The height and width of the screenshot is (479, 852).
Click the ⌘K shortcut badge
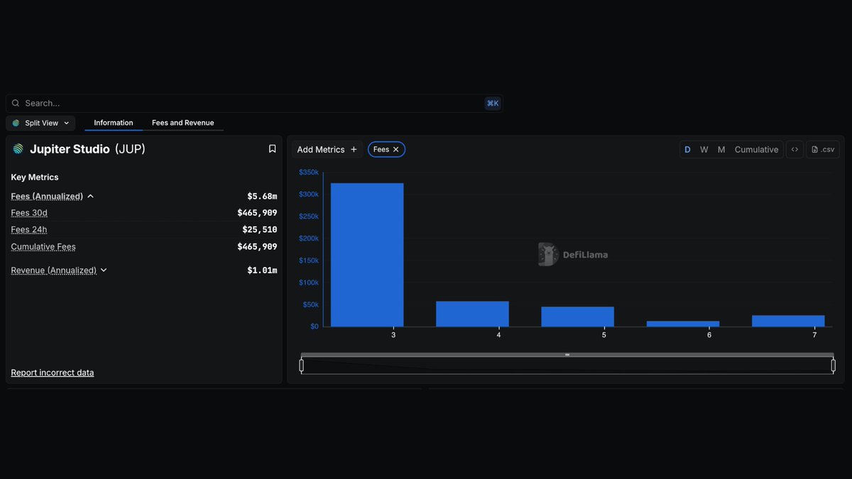click(x=493, y=104)
